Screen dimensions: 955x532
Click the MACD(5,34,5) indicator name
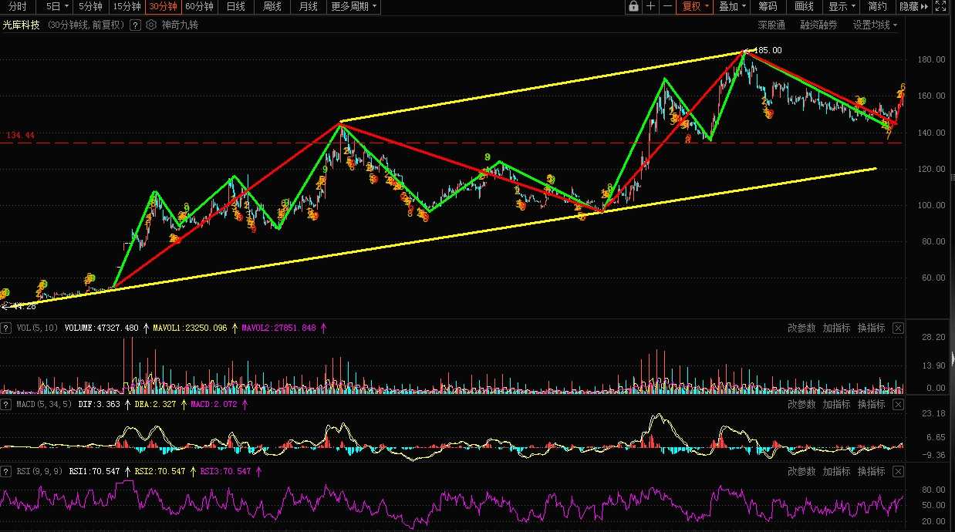coord(44,404)
